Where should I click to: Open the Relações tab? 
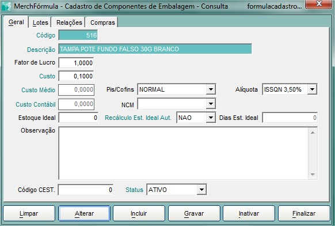(x=69, y=22)
